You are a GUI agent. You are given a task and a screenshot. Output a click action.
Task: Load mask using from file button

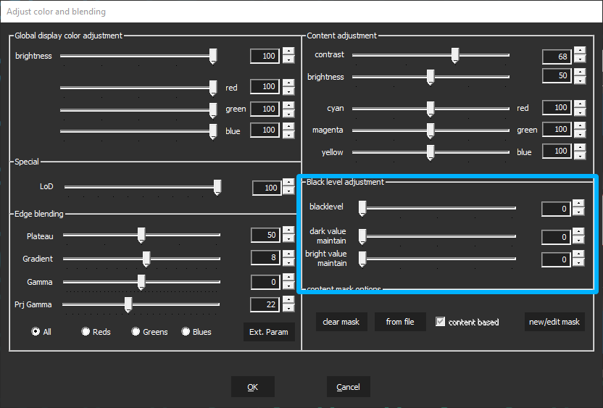400,322
